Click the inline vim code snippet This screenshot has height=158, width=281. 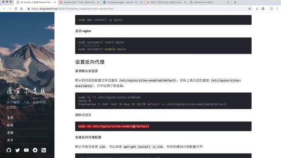pos(102,147)
